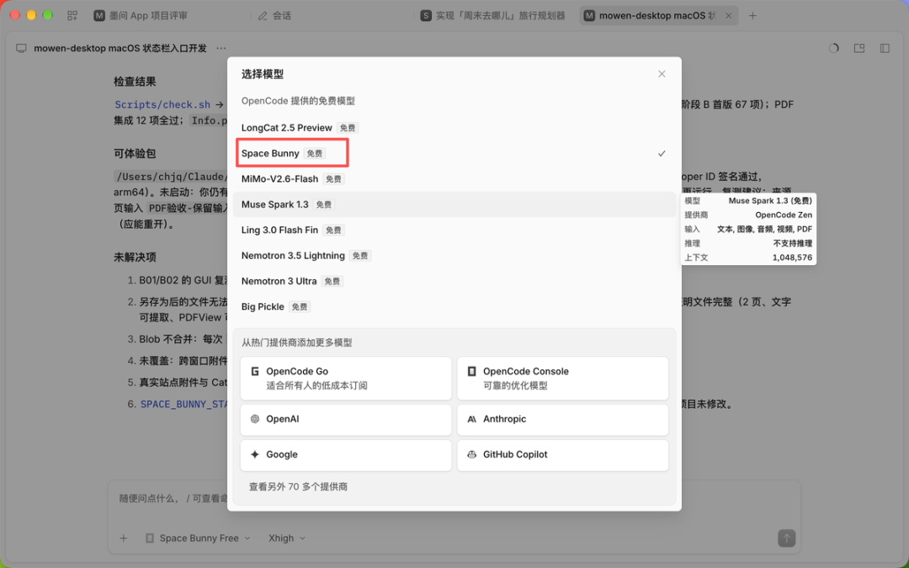This screenshot has width=909, height=568.
Task: Click the Anthropic logo icon
Action: point(471,419)
